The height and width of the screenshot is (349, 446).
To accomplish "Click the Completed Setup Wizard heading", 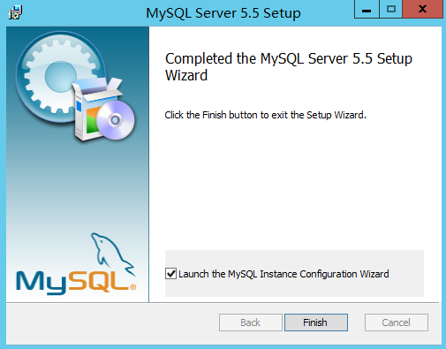I will tap(289, 67).
